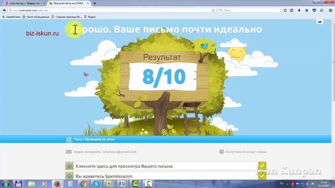The height and width of the screenshot is (188, 335).
Task: Click the 'Тема : Проверка на спам' bar
Action: point(165,139)
